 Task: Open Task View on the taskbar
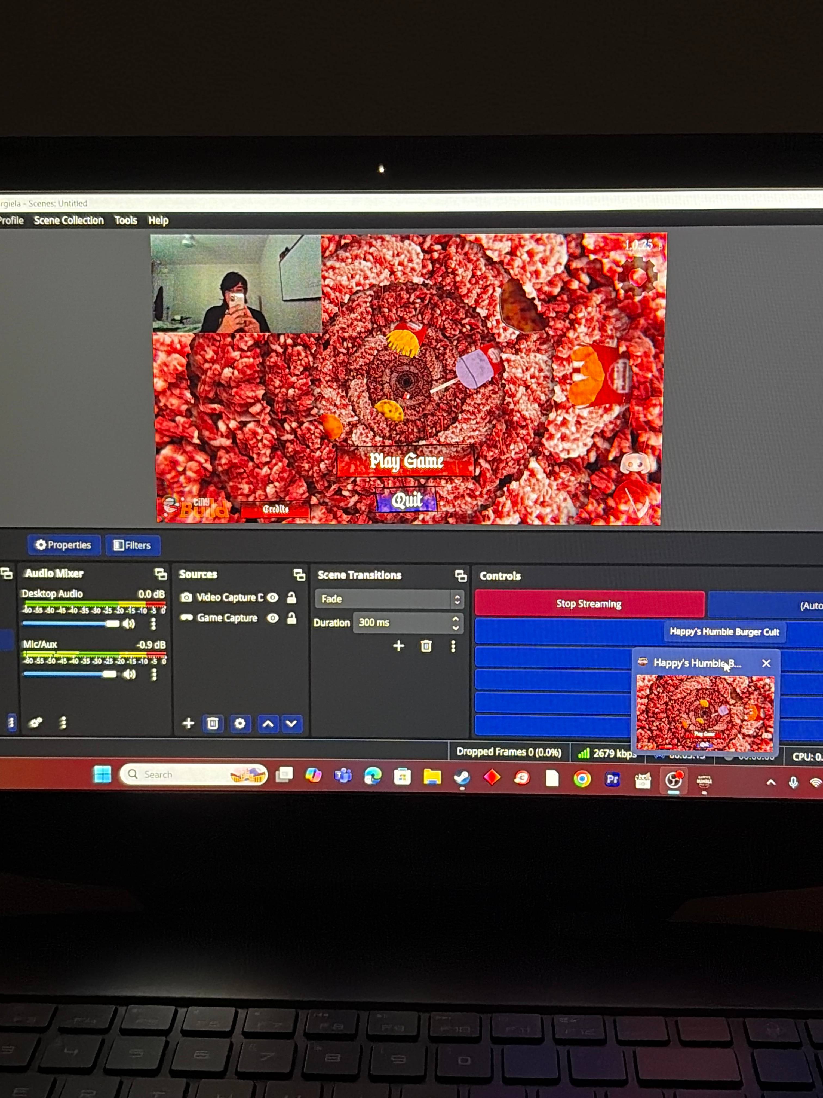point(284,775)
